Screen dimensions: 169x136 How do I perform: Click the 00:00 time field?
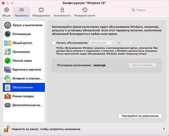point(127,43)
